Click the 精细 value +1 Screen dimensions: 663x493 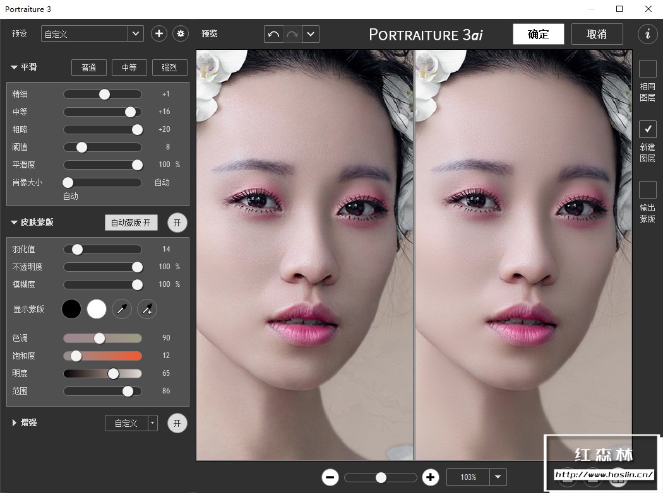[165, 94]
